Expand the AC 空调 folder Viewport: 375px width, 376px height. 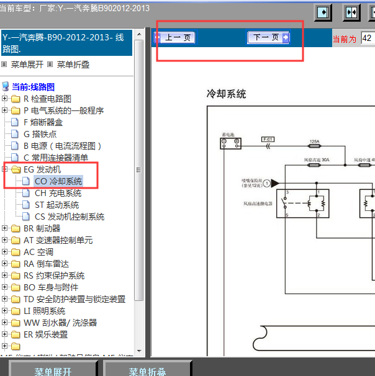[x=4, y=251]
